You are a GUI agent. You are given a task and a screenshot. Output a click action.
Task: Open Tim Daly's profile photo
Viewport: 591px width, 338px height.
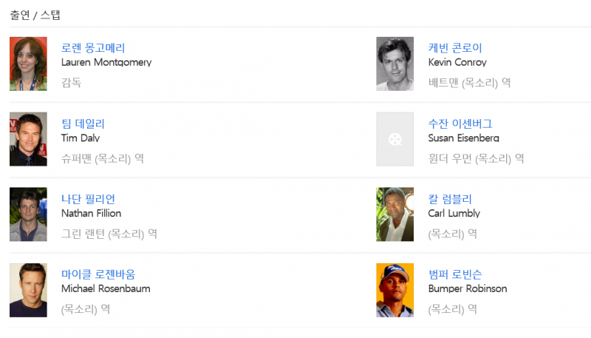(28, 139)
